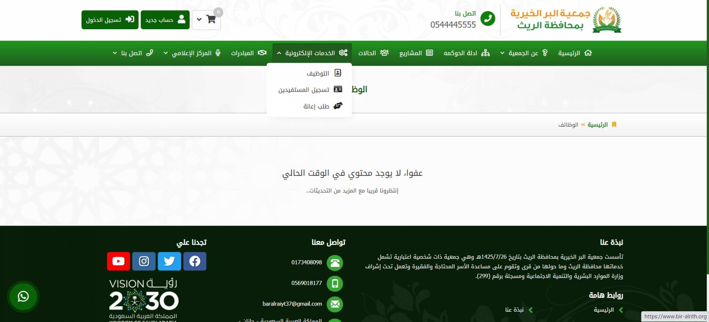
Task: Collapse the الخدمات الإلكترونية menu chevron
Action: click(279, 53)
